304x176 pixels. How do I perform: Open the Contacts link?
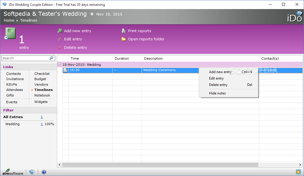click(13, 74)
